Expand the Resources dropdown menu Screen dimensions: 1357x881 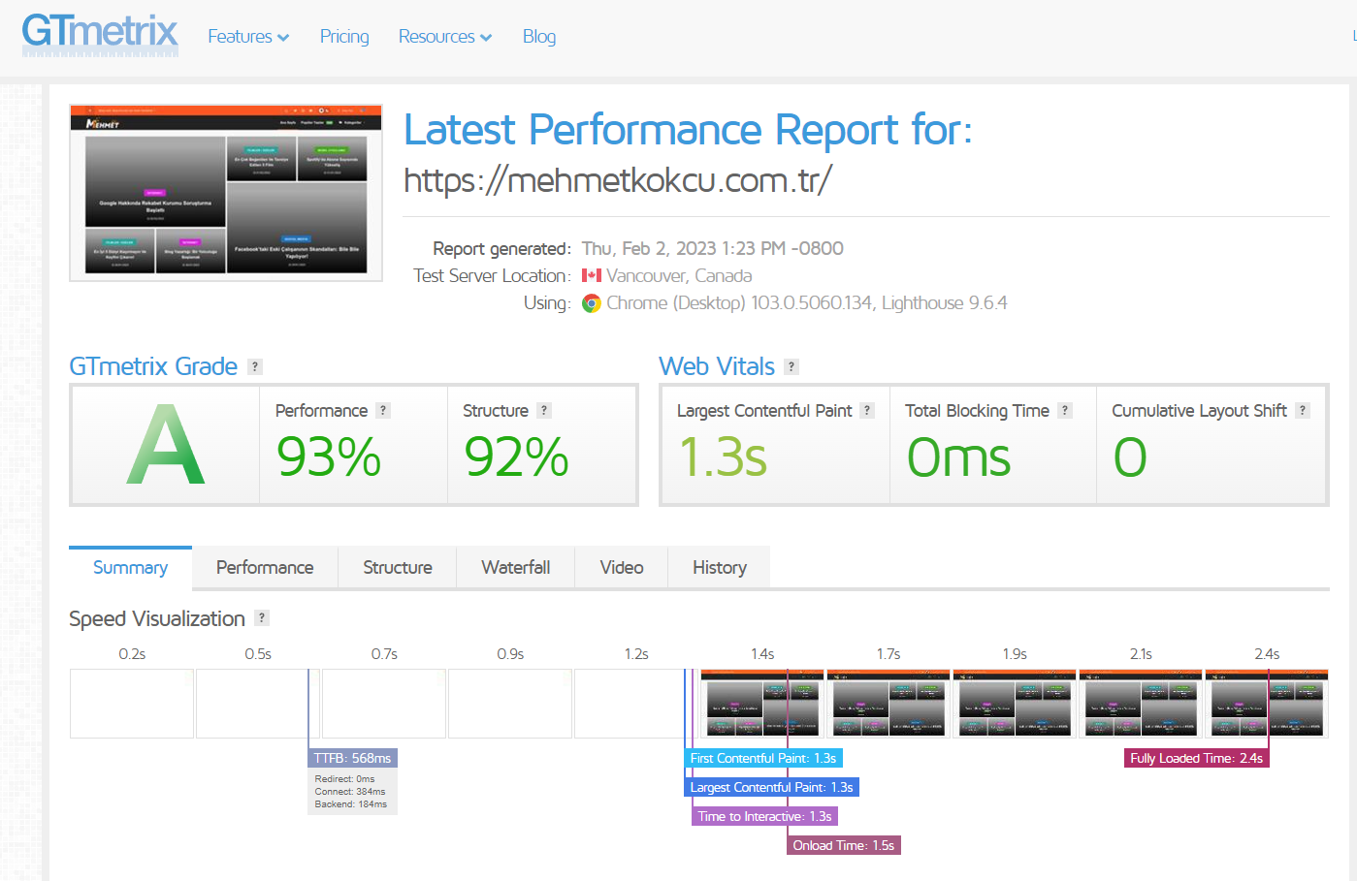click(445, 37)
